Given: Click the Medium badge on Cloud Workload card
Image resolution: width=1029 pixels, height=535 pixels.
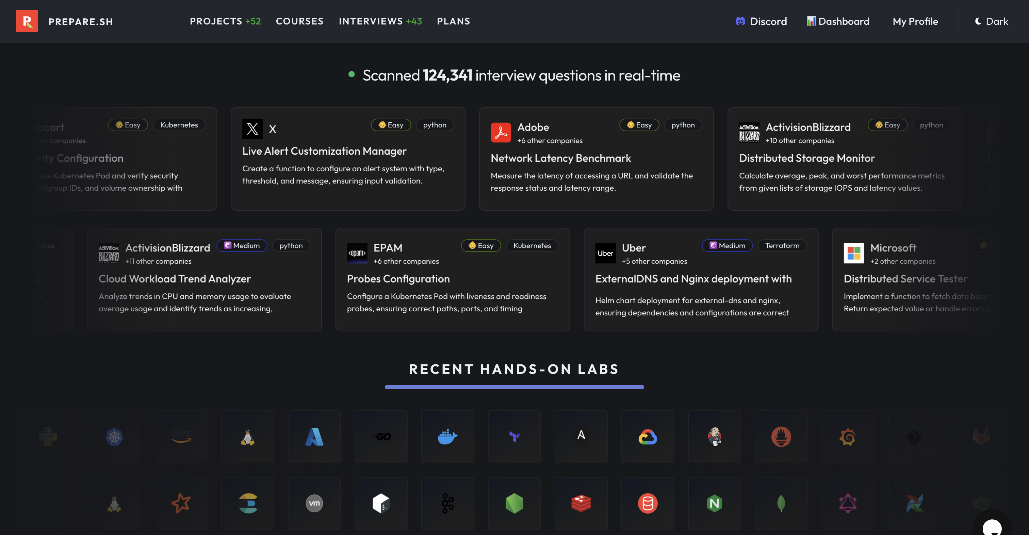Looking at the screenshot, I should tap(242, 246).
